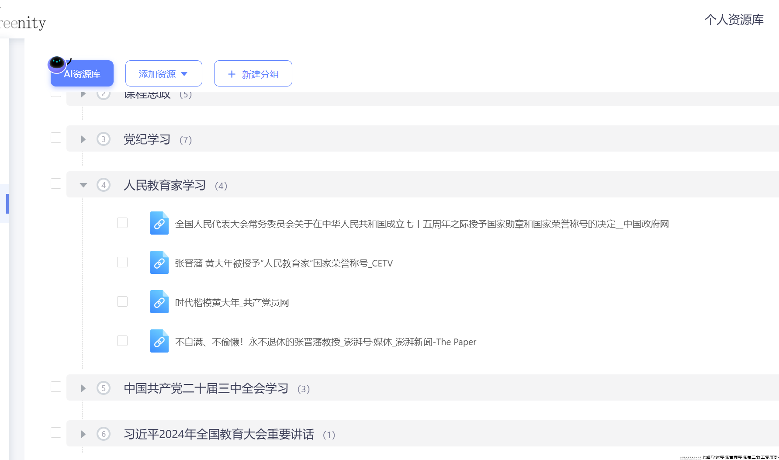Check the checkbox for 党纪学习 group
The height and width of the screenshot is (460, 779).
pyautogui.click(x=55, y=137)
